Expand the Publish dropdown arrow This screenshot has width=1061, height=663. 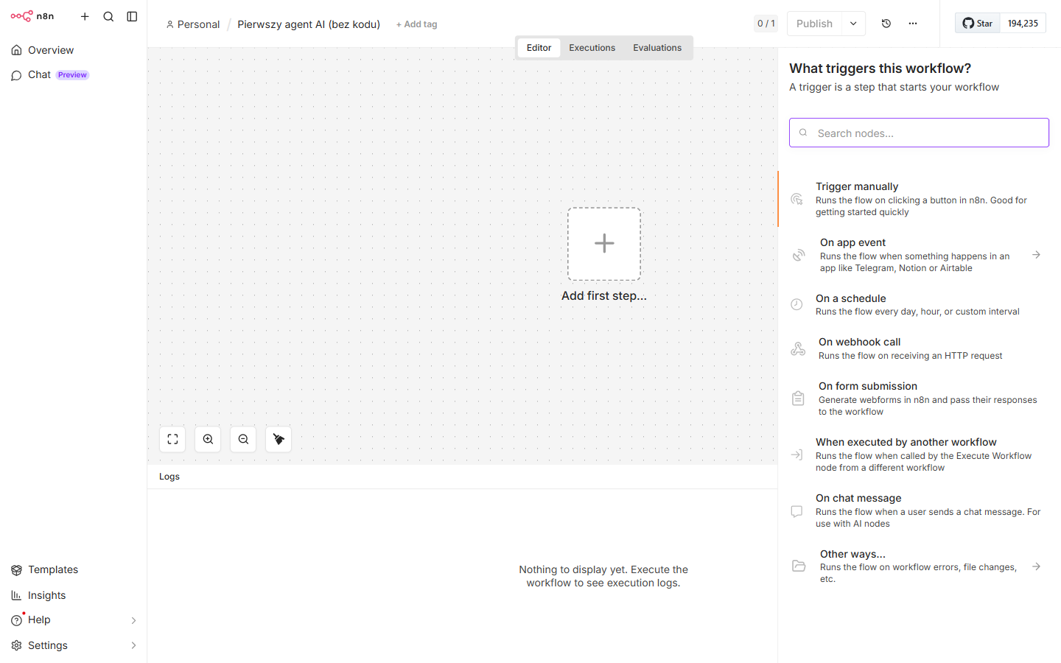point(853,24)
